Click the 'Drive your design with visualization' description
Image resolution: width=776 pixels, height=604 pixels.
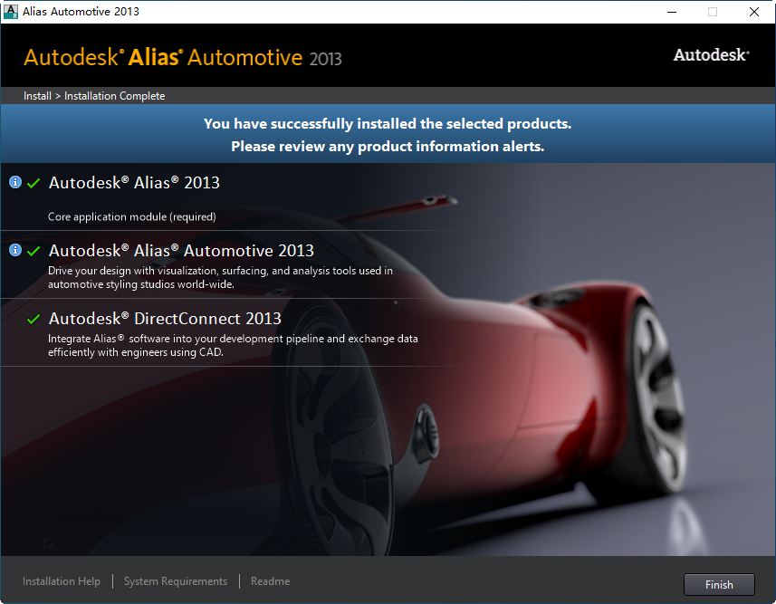pos(220,277)
